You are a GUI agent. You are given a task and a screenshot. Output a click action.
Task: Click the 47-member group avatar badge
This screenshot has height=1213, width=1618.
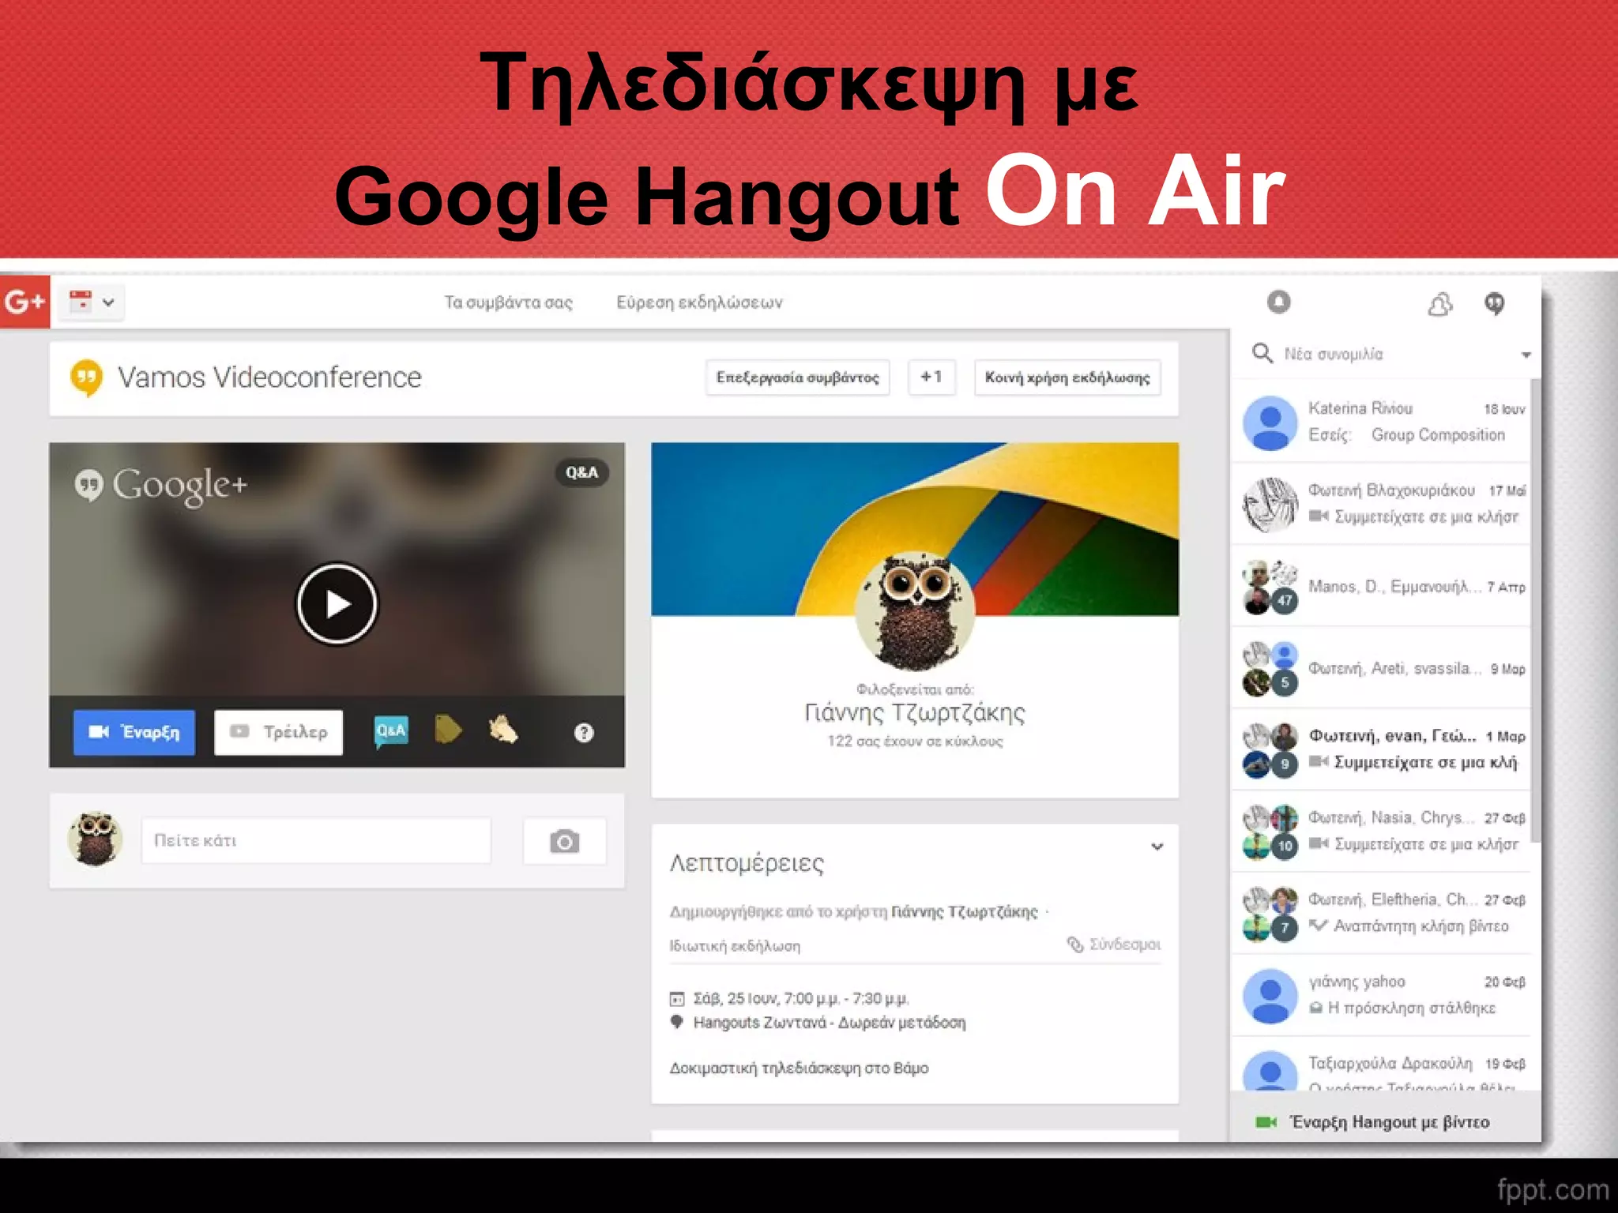(1285, 601)
